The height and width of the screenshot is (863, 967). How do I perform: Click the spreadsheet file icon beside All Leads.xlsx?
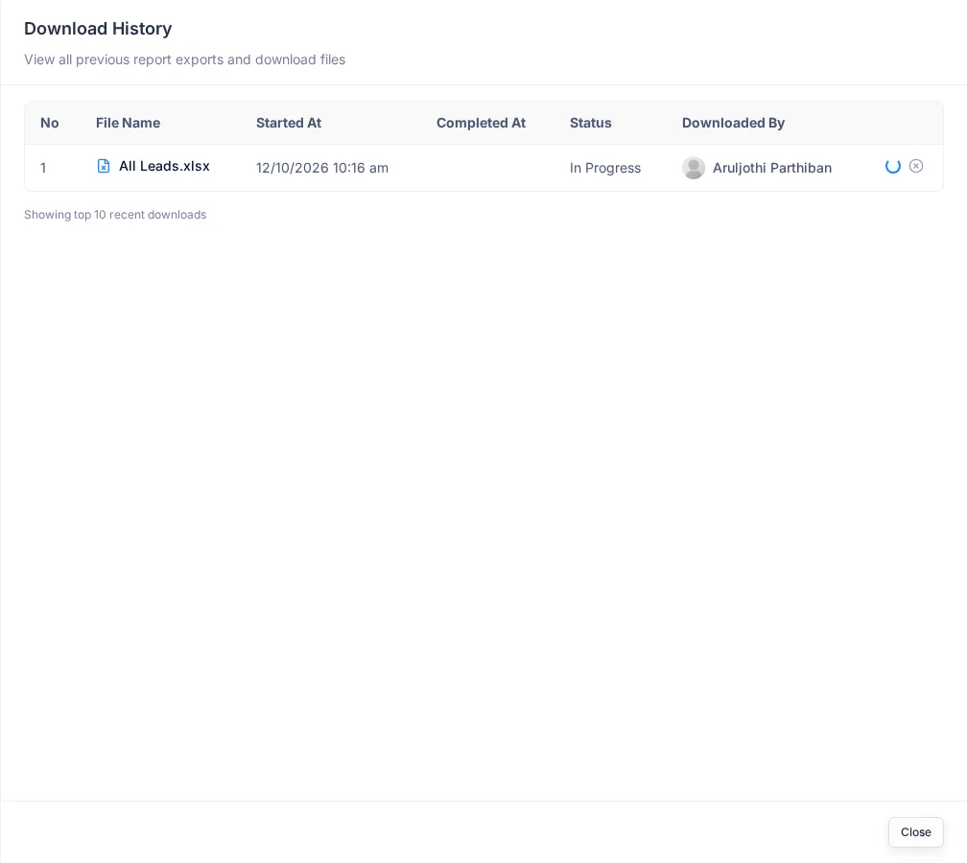104,166
